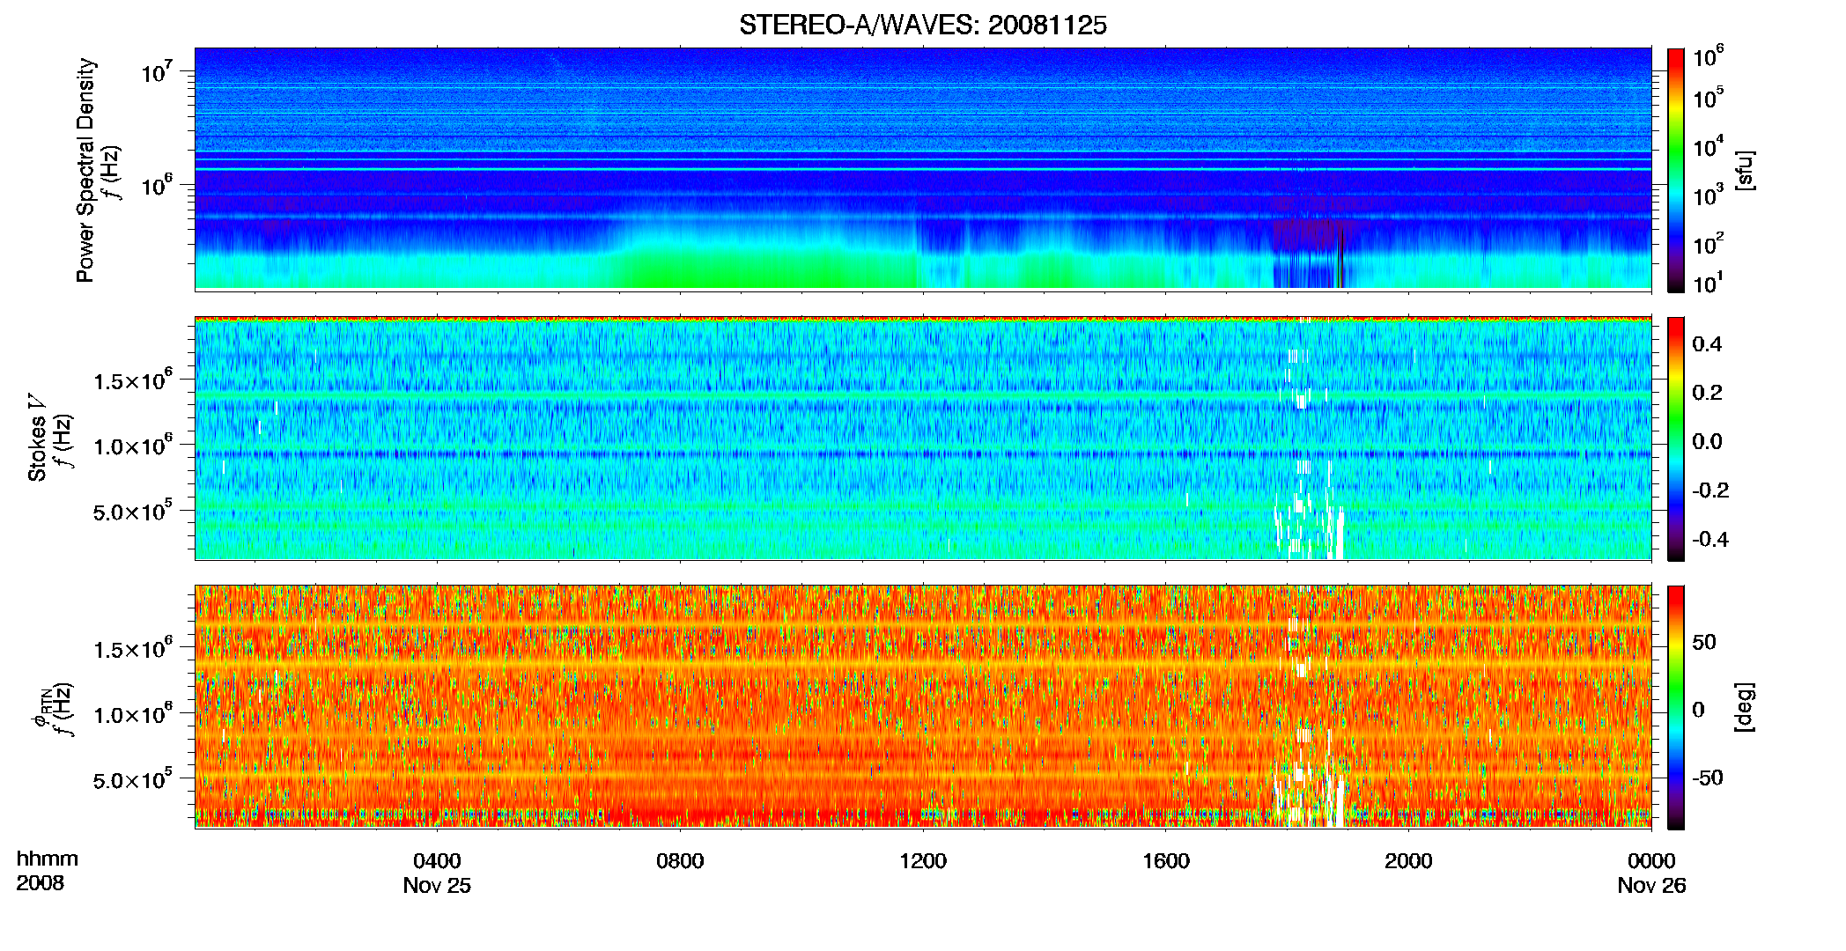Click the '50' label on the degrees colorbar
This screenshot has width=1846, height=951.
[x=1704, y=642]
